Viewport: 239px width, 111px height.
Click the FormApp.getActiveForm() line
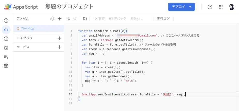point(112,40)
